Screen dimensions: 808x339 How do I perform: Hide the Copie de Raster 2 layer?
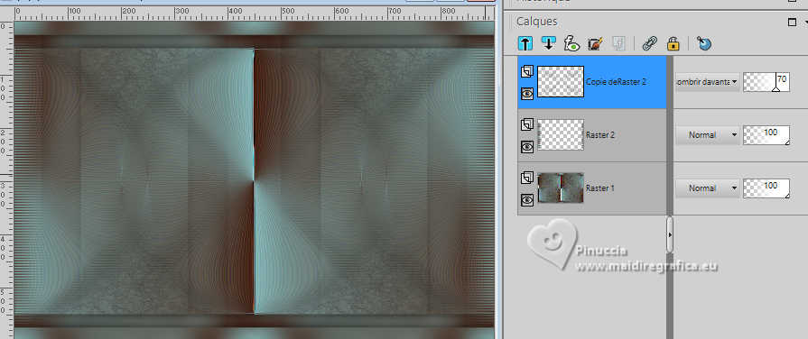pyautogui.click(x=526, y=93)
